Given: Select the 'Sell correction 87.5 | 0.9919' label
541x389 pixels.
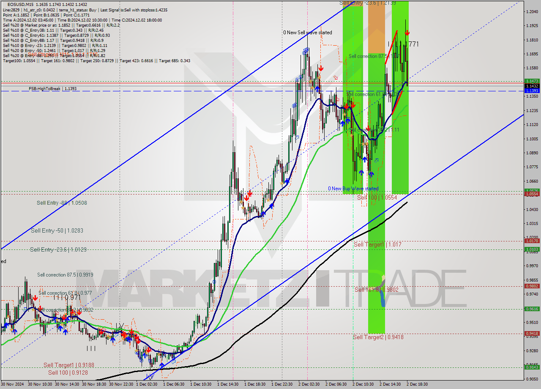Looking at the screenshot, I should click(65, 275).
